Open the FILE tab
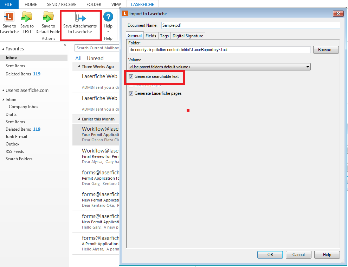The image size is (348, 267). 8,5
